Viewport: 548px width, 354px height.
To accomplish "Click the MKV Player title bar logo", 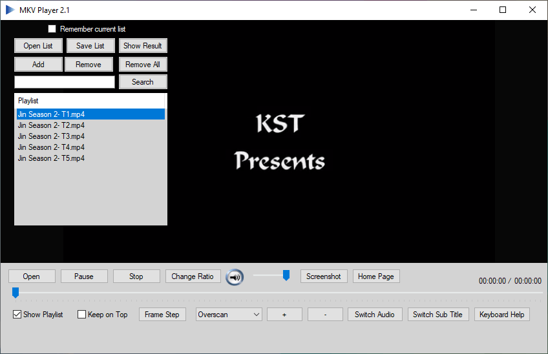I will (10, 10).
